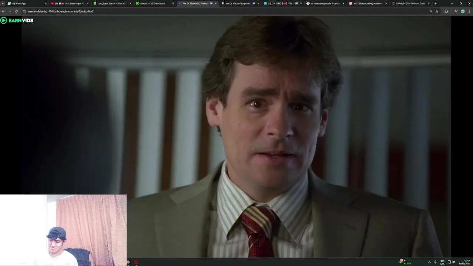473x266 pixels.
Task: Open the browser extensions puzzle icon
Action: (446, 11)
